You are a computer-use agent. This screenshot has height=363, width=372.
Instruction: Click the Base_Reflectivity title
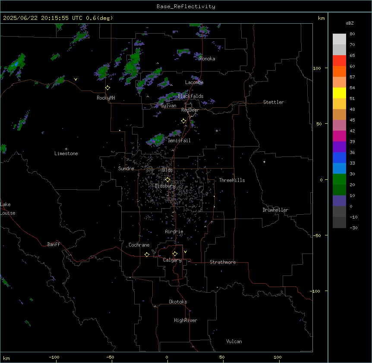[x=186, y=6]
